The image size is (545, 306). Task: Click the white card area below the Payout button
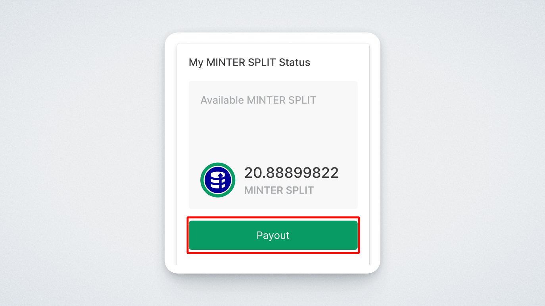click(x=273, y=259)
